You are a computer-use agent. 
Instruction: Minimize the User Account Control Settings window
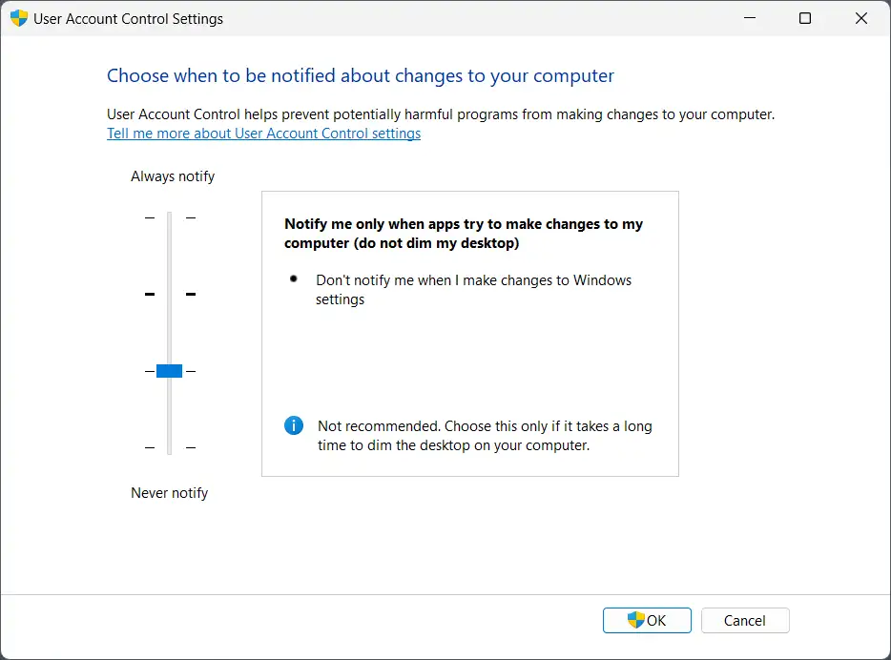752,18
